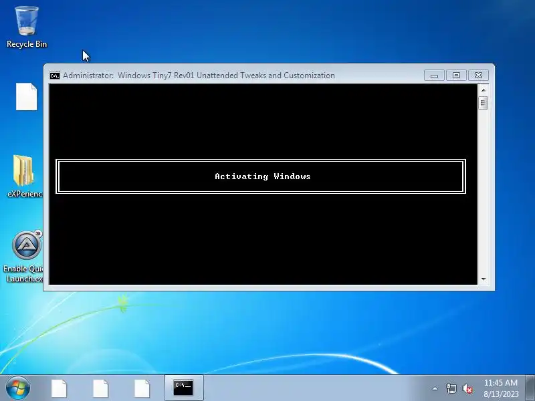Screen dimensions: 535x401
Task: Click the command prompt taskbar button
Action: click(183, 388)
